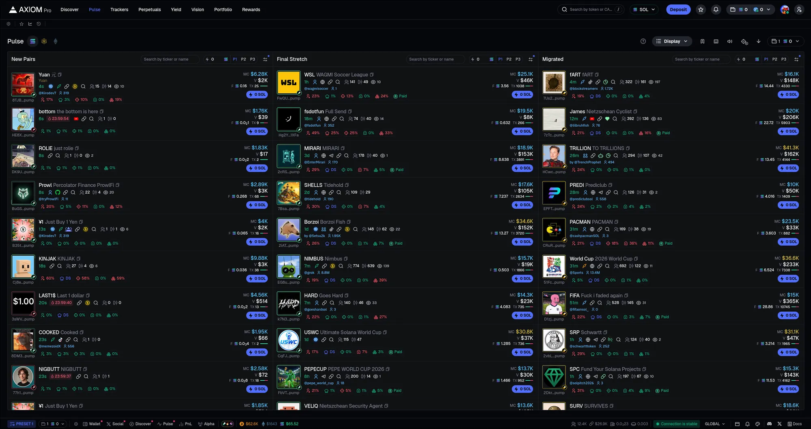Image resolution: width=811 pixels, height=429 pixels.
Task: Expand the Display dropdown
Action: tap(672, 41)
